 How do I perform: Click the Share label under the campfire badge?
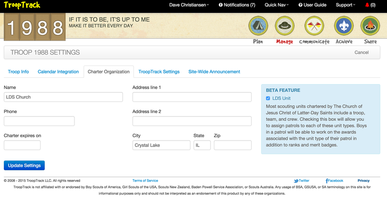click(x=371, y=42)
